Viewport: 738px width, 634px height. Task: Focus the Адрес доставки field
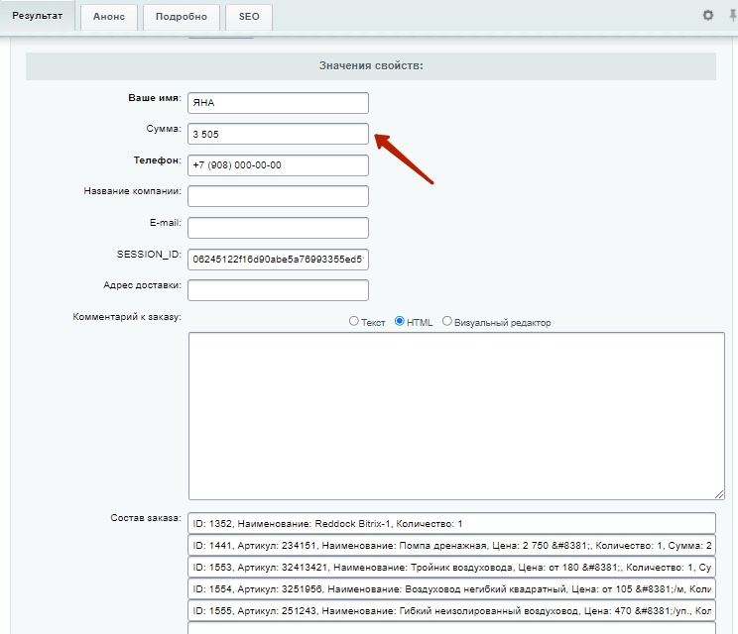278,290
